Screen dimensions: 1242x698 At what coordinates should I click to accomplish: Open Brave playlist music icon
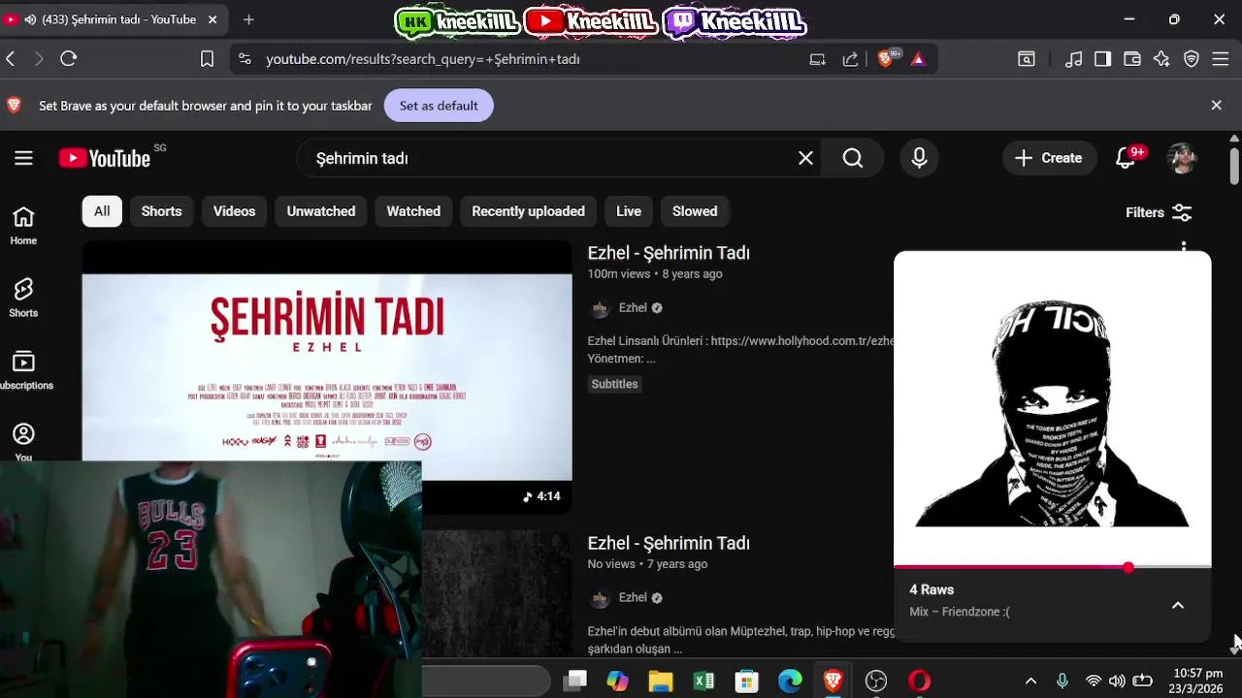point(1073,59)
